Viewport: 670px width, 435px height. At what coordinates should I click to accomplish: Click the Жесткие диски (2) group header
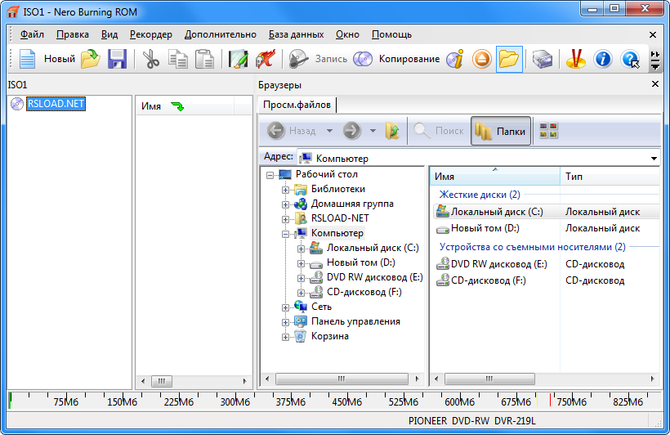[480, 195]
